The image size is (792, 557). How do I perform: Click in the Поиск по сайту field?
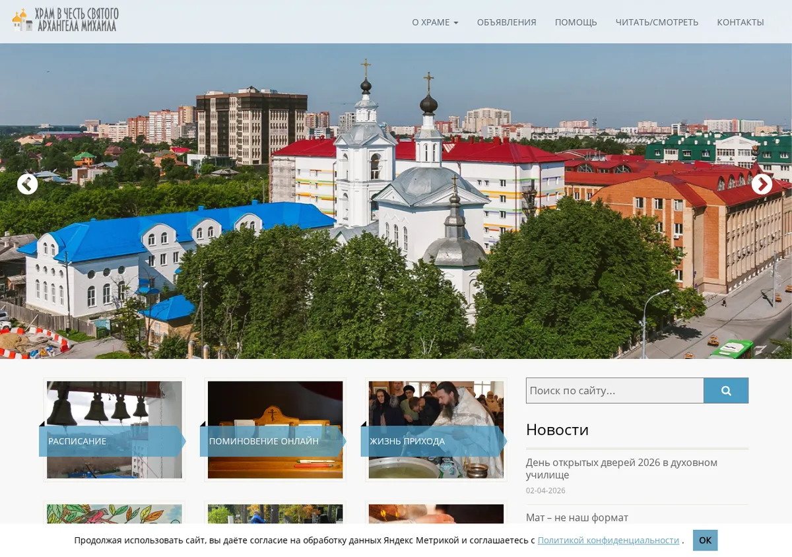pyautogui.click(x=614, y=391)
